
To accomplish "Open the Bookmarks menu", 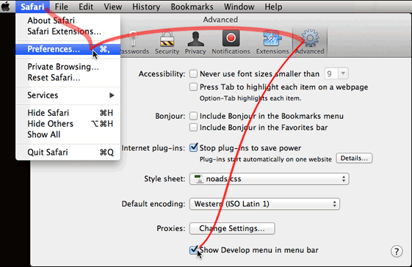I will (192, 7).
